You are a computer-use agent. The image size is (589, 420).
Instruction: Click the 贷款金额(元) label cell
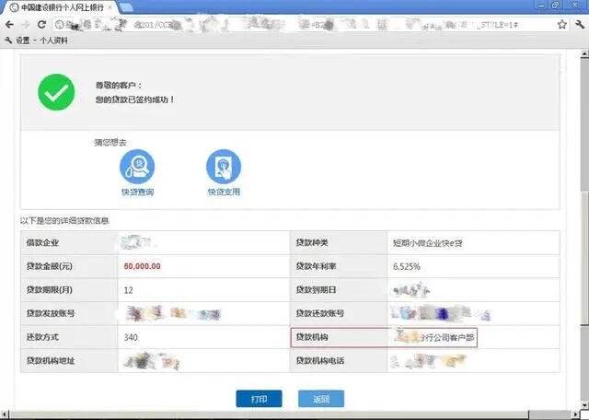coord(69,266)
